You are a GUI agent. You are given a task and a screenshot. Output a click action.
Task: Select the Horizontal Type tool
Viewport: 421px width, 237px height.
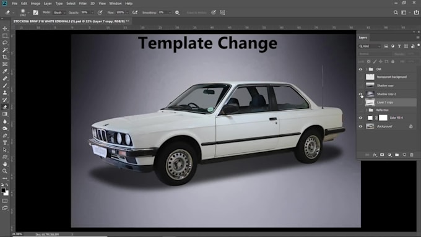[x=5, y=143]
